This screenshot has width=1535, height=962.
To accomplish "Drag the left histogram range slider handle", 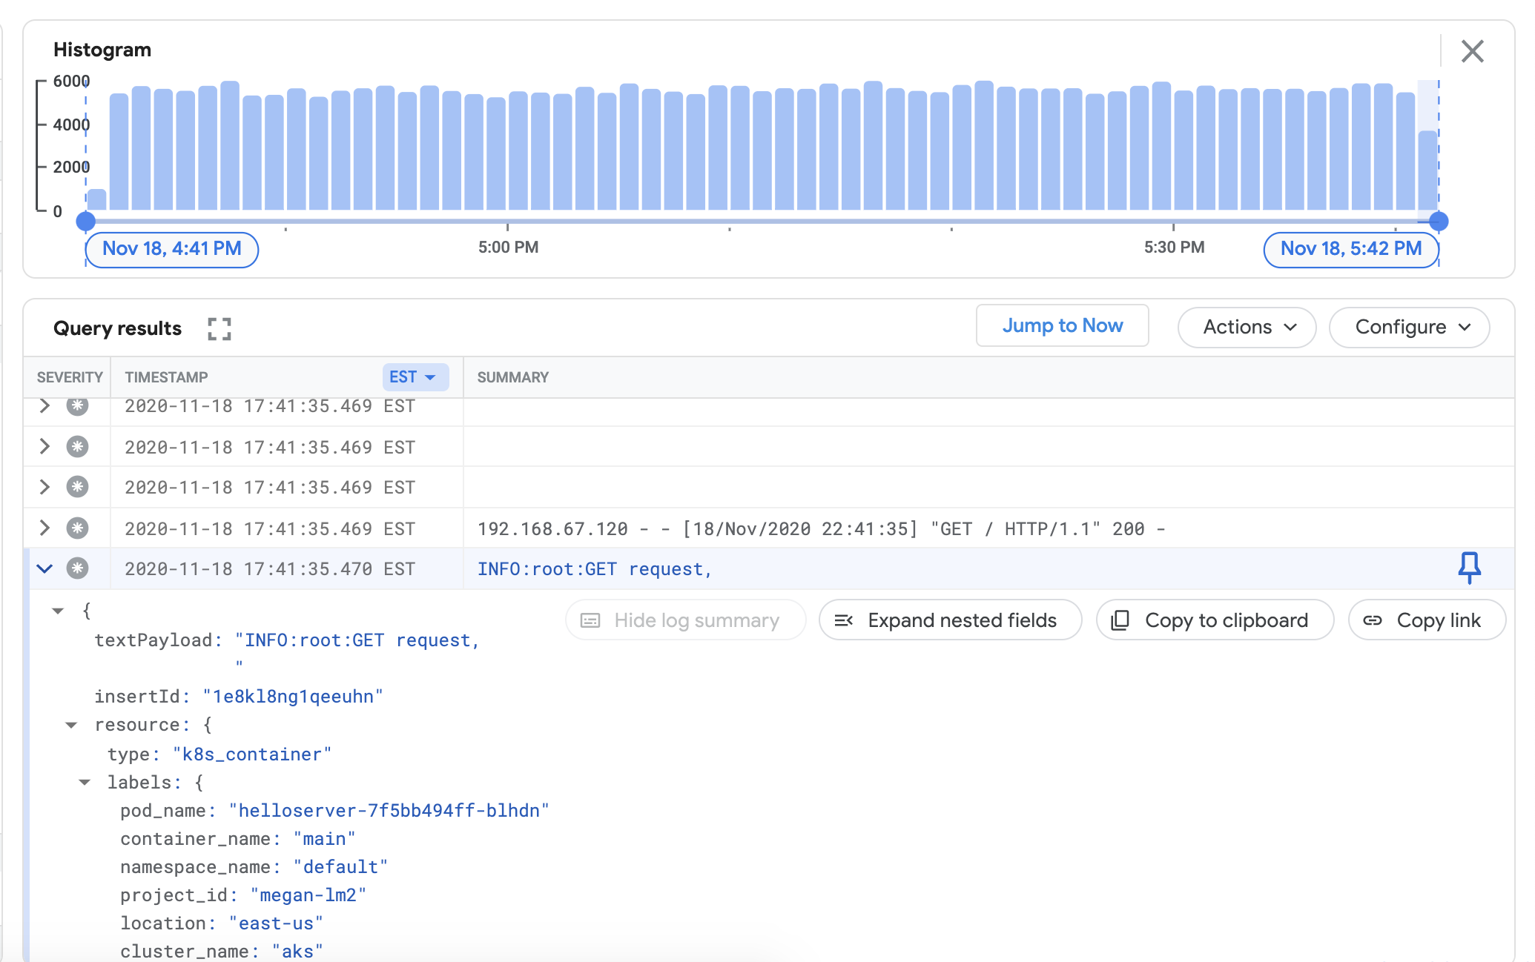I will pyautogui.click(x=85, y=221).
